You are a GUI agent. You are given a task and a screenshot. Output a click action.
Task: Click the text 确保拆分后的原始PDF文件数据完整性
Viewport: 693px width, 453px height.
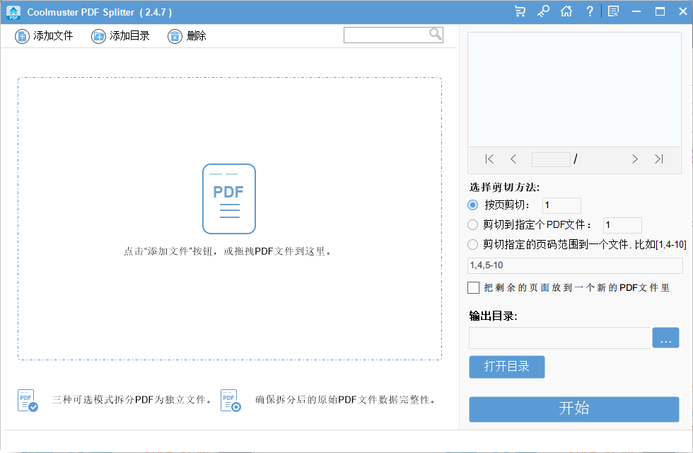[x=344, y=399]
